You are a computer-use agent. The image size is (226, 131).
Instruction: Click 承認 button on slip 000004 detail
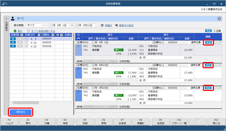tap(208, 42)
